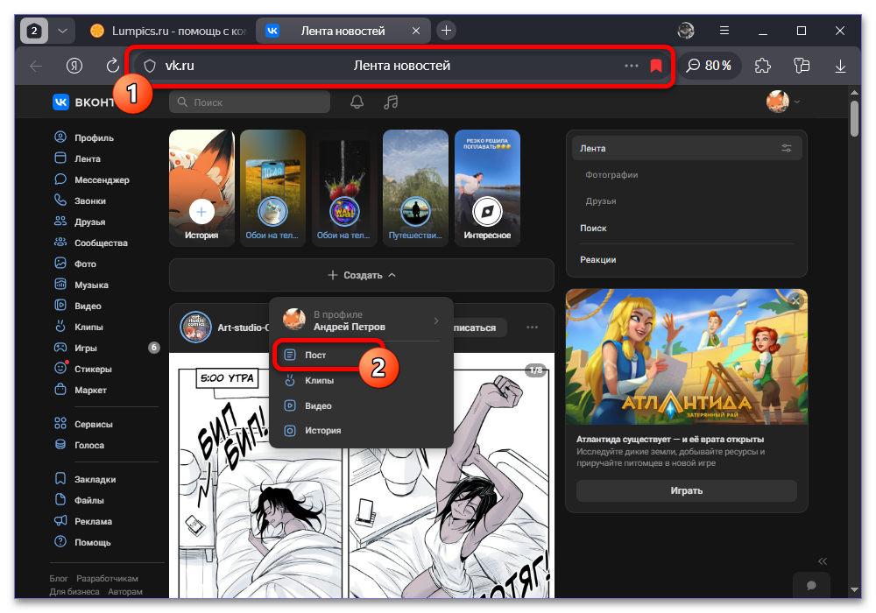Open a new browser tab
The width and height of the screenshot is (876, 613).
click(446, 30)
